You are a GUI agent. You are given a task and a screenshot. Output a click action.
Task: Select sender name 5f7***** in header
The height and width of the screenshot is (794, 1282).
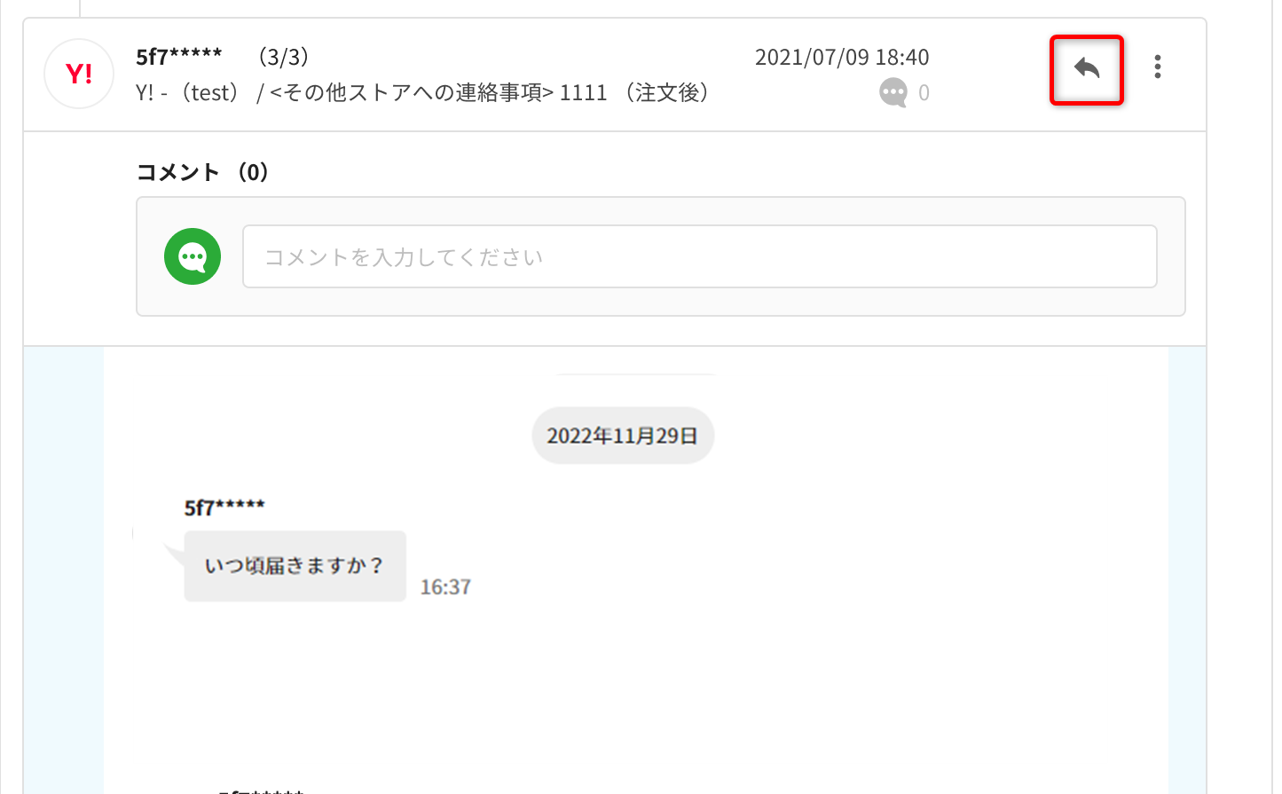point(179,57)
